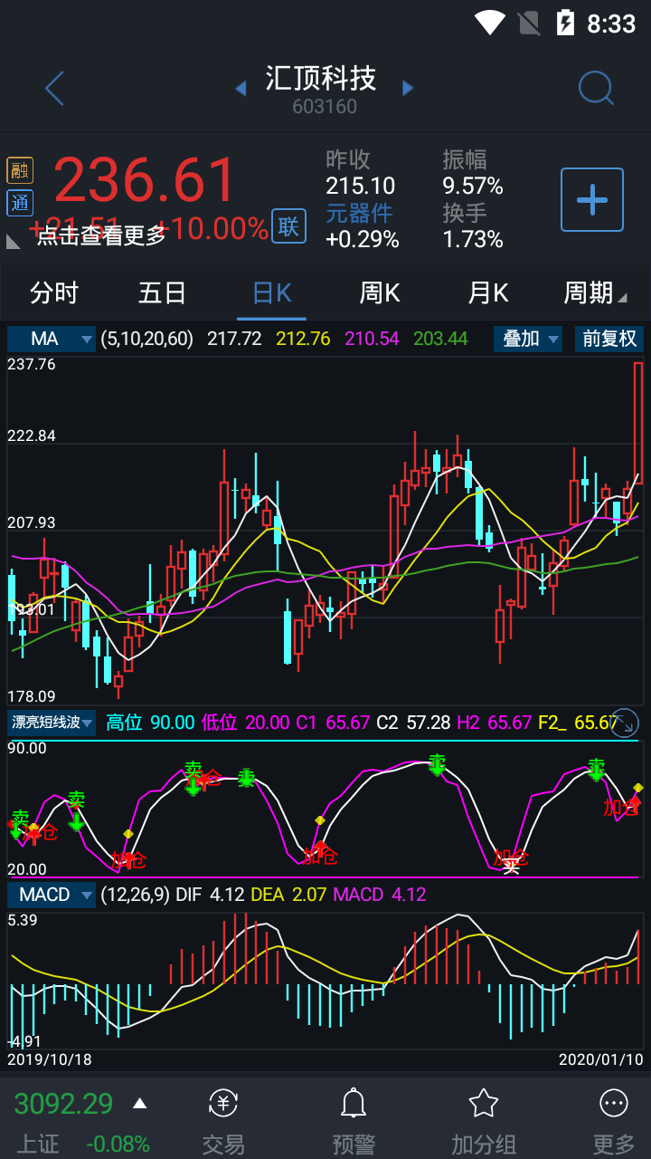This screenshot has width=651, height=1159.
Task: Tap the 2019/10/18 start date label
Action: (x=50, y=1059)
